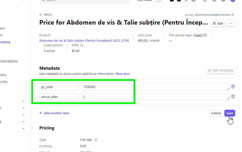Click the plus icon to add item
This screenshot has height=152, width=242.
[x=41, y=113]
